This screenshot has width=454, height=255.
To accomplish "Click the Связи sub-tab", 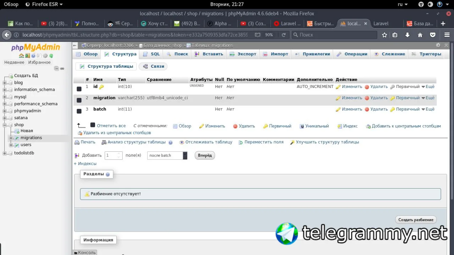I will coord(153,66).
